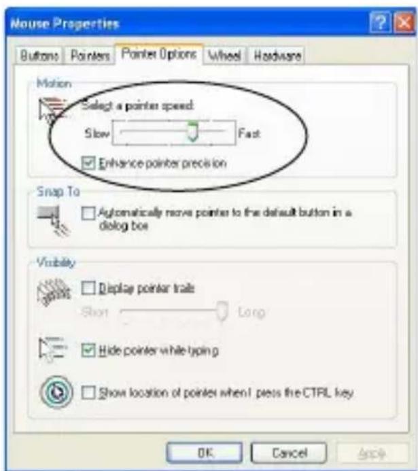Open the Hardware tab

coord(277,56)
